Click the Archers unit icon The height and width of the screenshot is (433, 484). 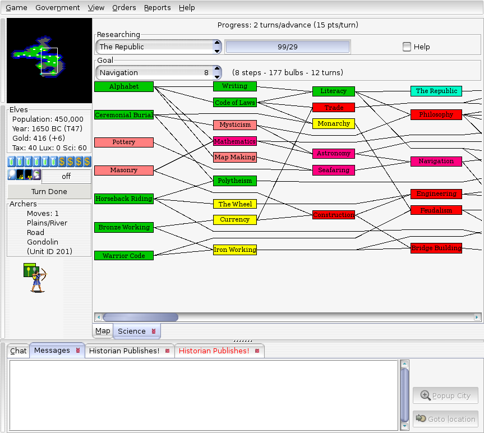pyautogui.click(x=35, y=278)
